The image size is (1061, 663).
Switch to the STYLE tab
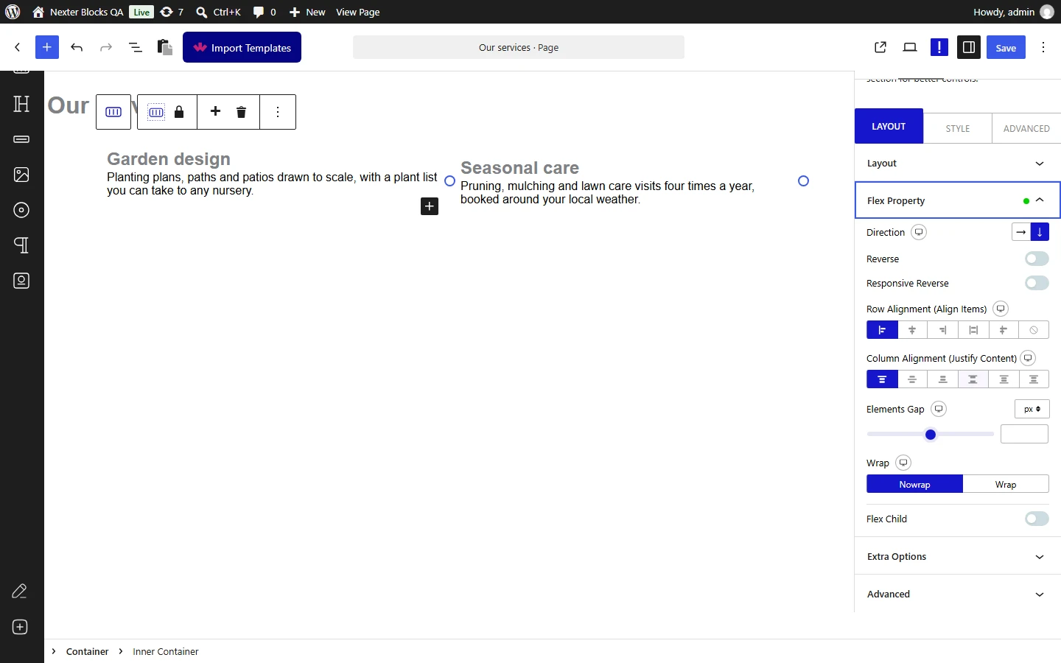click(x=958, y=128)
